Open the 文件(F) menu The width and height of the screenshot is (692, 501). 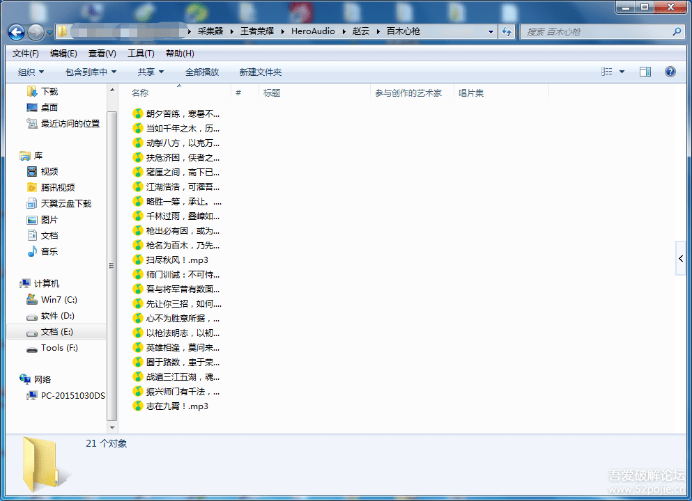[26, 54]
